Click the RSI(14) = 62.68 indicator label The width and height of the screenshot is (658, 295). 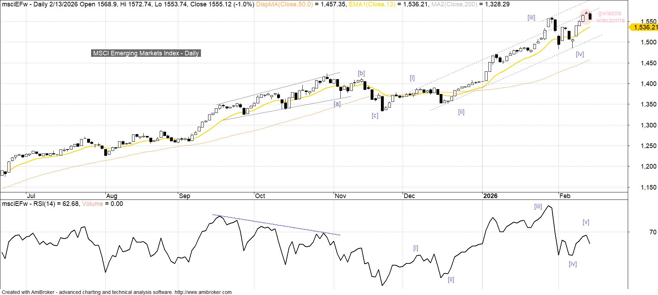click(x=55, y=204)
